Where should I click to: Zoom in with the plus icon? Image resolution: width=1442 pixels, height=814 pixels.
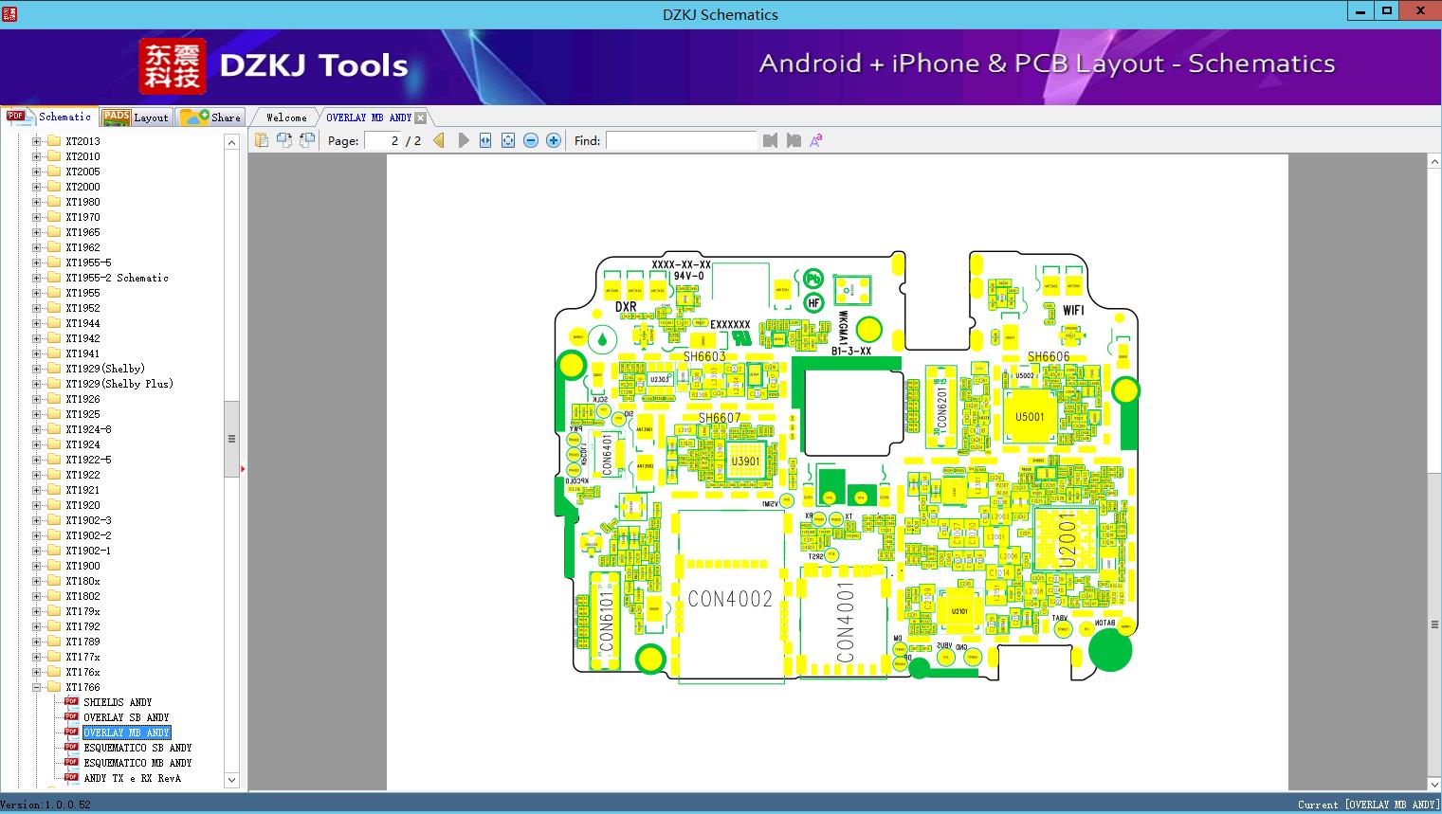click(554, 140)
